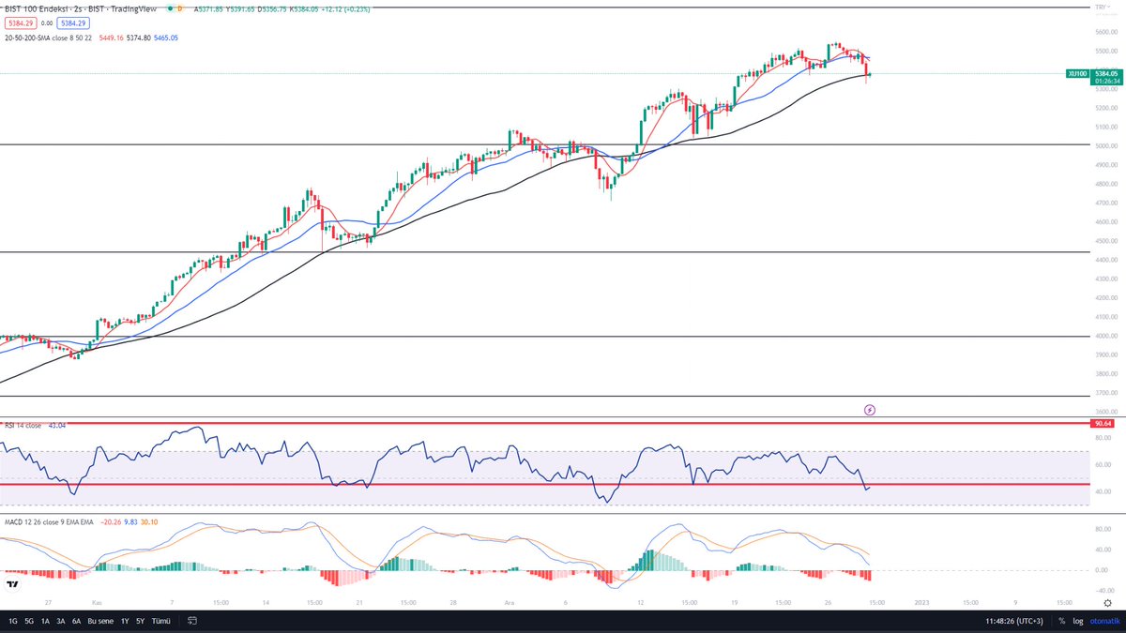Click the orange D data badge
This screenshot has height=633, width=1126.
pos(181,8)
